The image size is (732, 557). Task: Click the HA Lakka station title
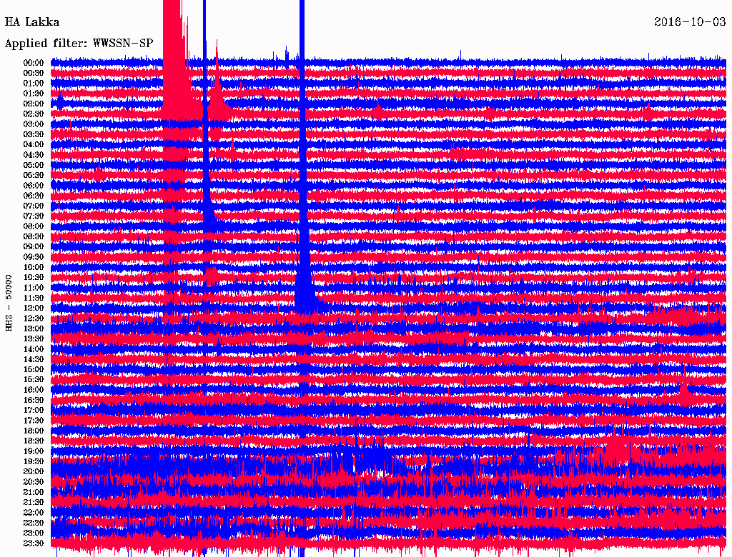(x=32, y=22)
